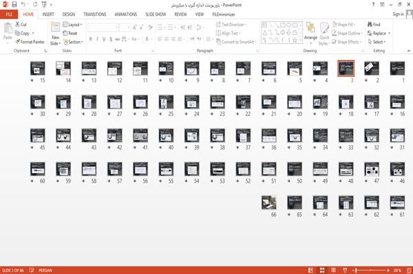The width and height of the screenshot is (413, 274).
Task: Click the Slide Show icon in status bar
Action: pyautogui.click(x=345, y=270)
